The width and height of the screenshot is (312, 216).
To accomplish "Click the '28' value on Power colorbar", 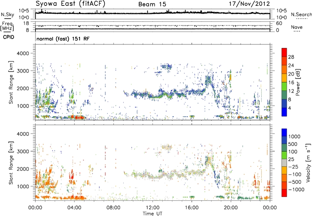I will click(x=291, y=57).
